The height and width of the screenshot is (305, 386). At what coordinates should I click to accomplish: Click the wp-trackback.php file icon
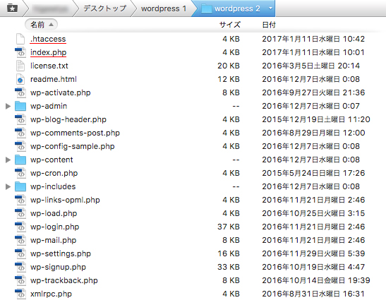20,280
